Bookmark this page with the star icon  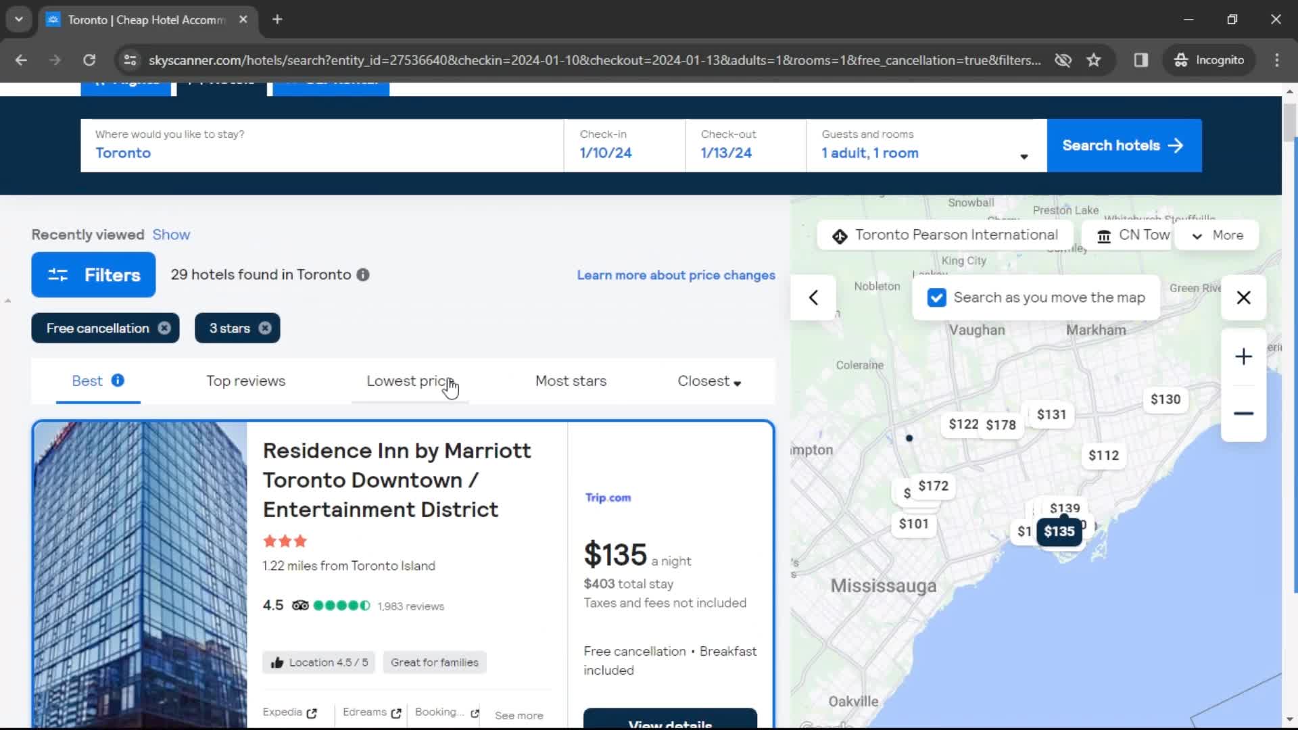1094,60
